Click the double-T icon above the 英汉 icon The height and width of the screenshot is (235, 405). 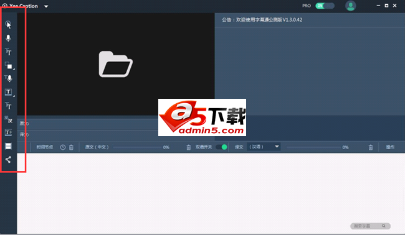(8, 106)
